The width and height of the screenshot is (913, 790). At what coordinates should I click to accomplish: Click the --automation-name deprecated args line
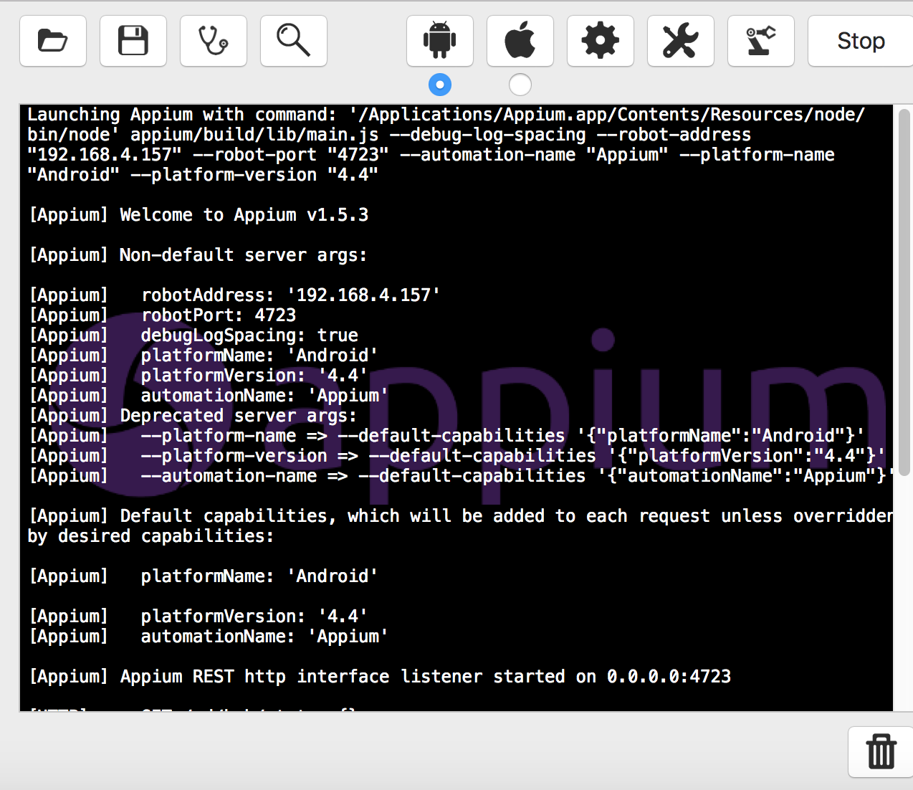[x=461, y=476]
